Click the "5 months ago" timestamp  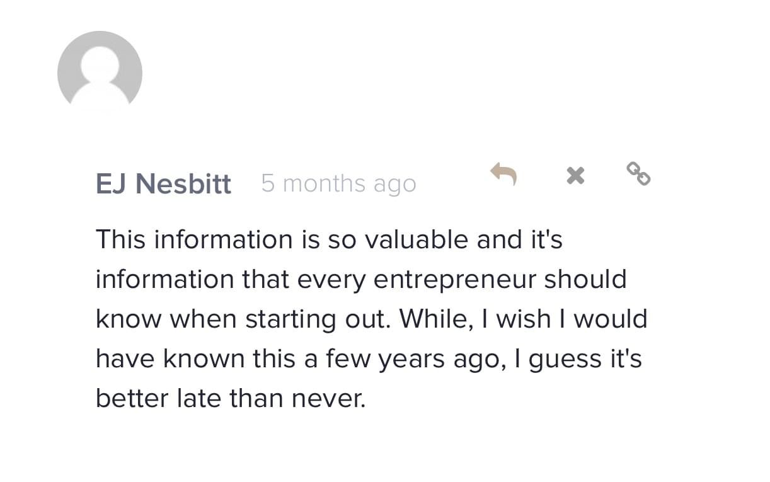pos(338,184)
